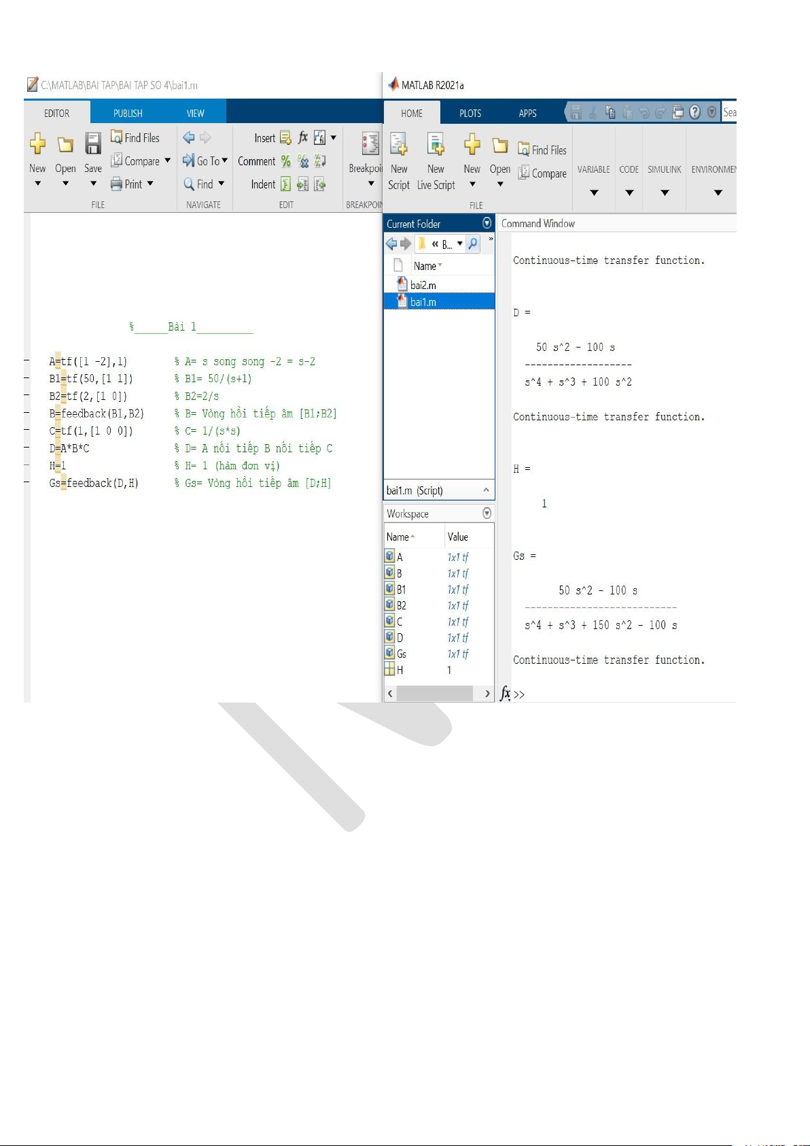Click the search magnifier in Current Folder
This screenshot has height=1146, width=810.
click(x=473, y=243)
